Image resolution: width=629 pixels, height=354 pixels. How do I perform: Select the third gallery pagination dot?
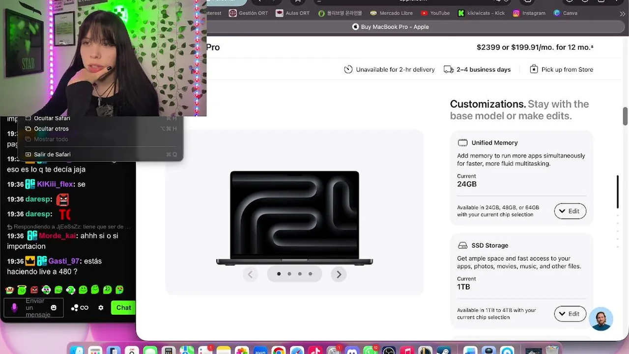coord(300,274)
